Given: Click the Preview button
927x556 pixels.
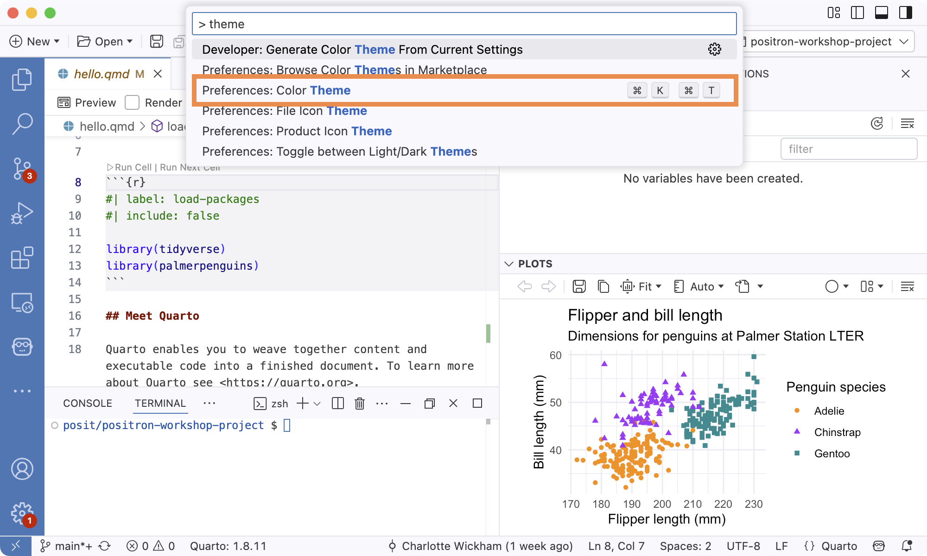Looking at the screenshot, I should pyautogui.click(x=87, y=102).
